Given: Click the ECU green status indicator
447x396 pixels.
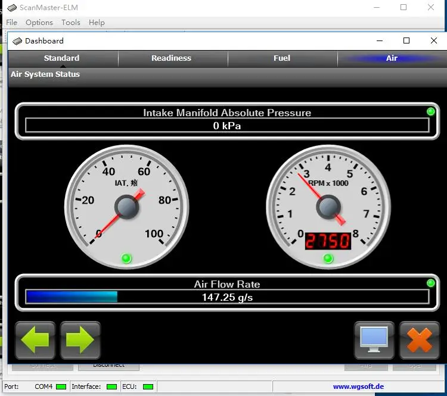Looking at the screenshot, I should tap(148, 386).
